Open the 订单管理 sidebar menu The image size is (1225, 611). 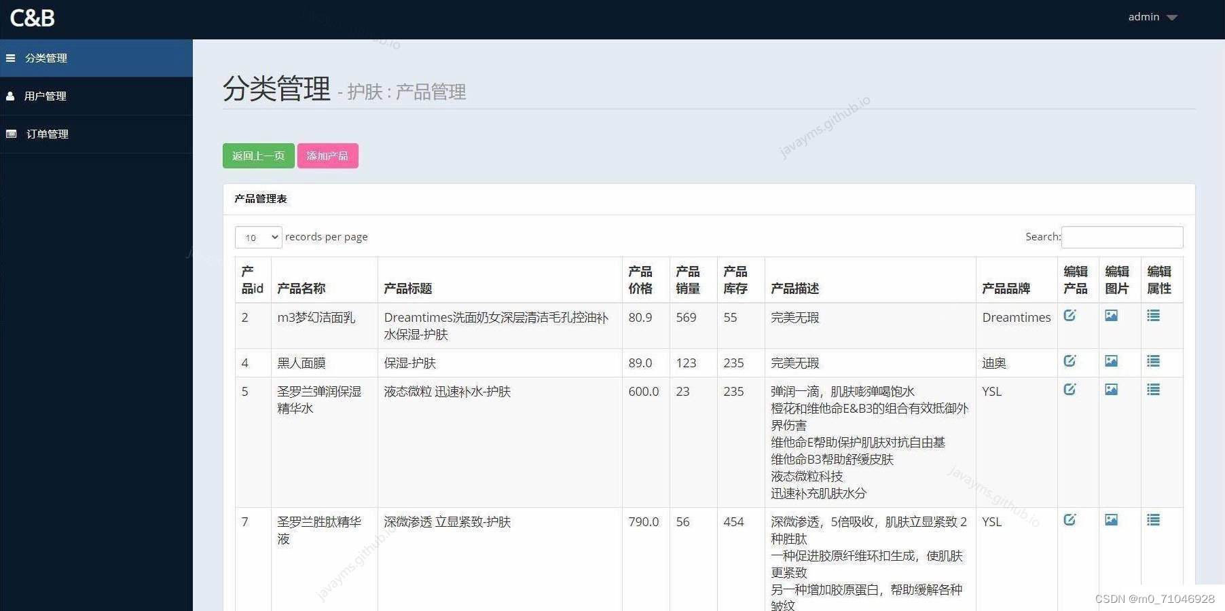point(96,134)
